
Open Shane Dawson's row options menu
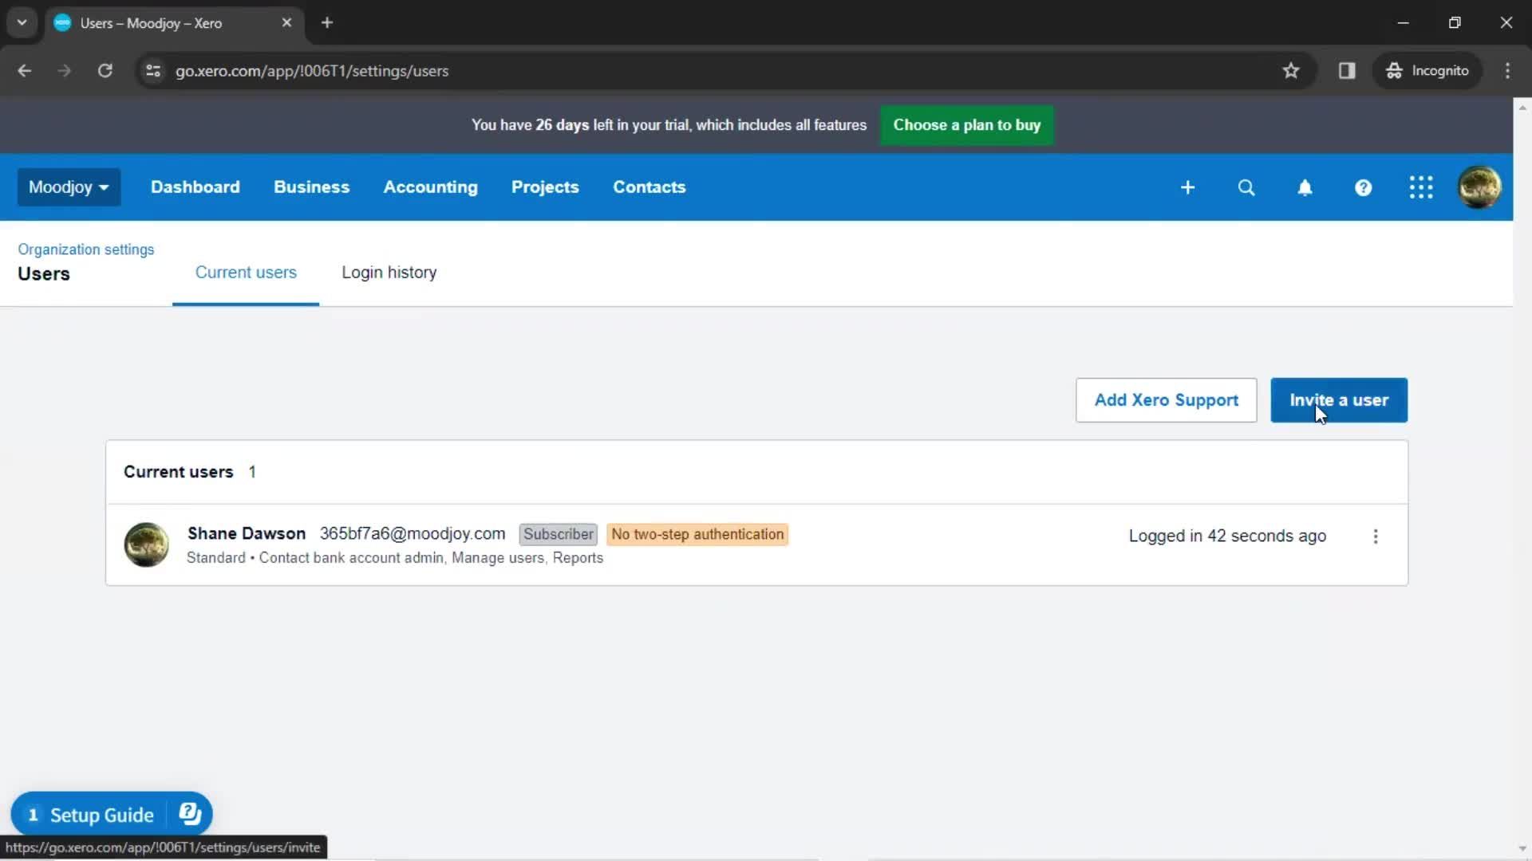1376,537
